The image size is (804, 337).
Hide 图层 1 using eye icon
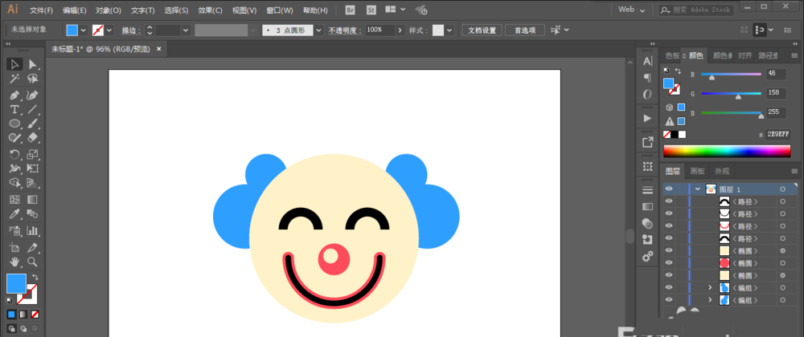point(669,189)
